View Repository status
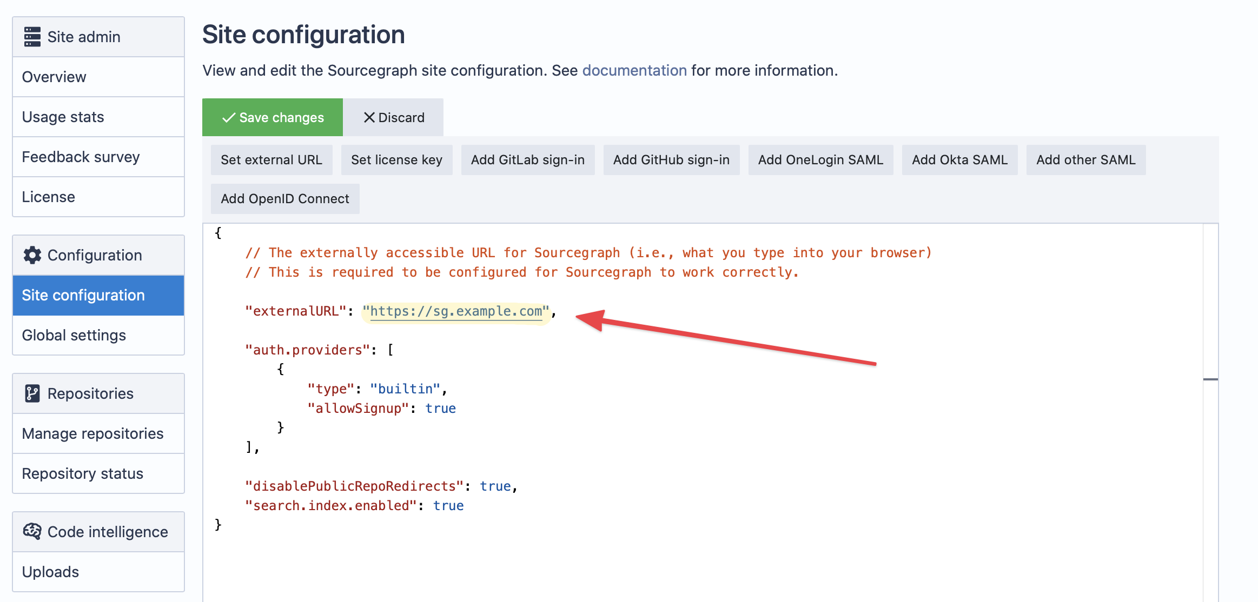This screenshot has height=602, width=1258. pos(98,473)
